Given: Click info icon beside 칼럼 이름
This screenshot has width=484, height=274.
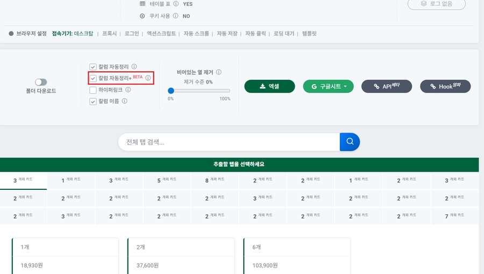Looking at the screenshot, I should (124, 101).
